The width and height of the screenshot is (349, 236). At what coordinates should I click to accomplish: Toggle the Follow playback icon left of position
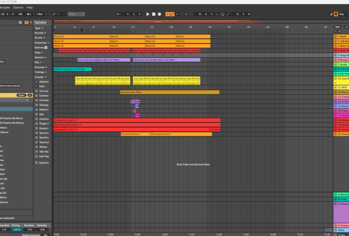point(118,14)
